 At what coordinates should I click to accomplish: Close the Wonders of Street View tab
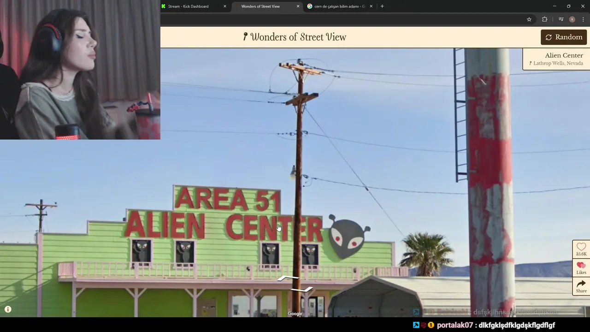click(298, 6)
